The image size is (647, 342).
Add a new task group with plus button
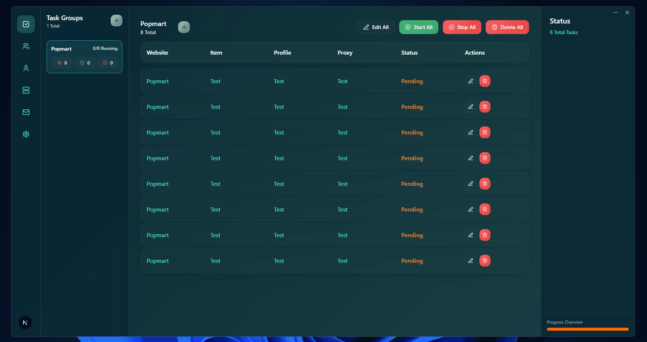[117, 21]
